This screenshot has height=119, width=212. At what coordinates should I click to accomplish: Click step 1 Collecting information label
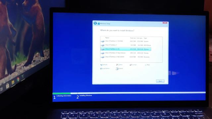click(64, 96)
